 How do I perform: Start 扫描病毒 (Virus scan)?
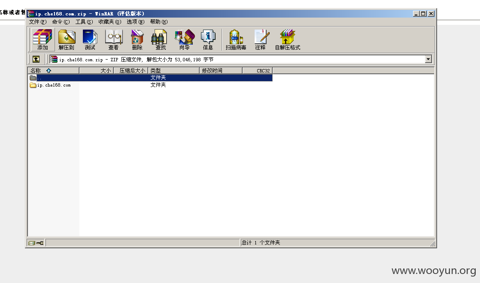(236, 39)
